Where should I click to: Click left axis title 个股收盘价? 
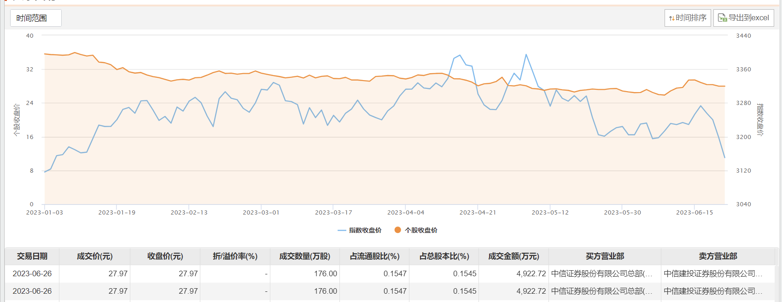click(17, 120)
